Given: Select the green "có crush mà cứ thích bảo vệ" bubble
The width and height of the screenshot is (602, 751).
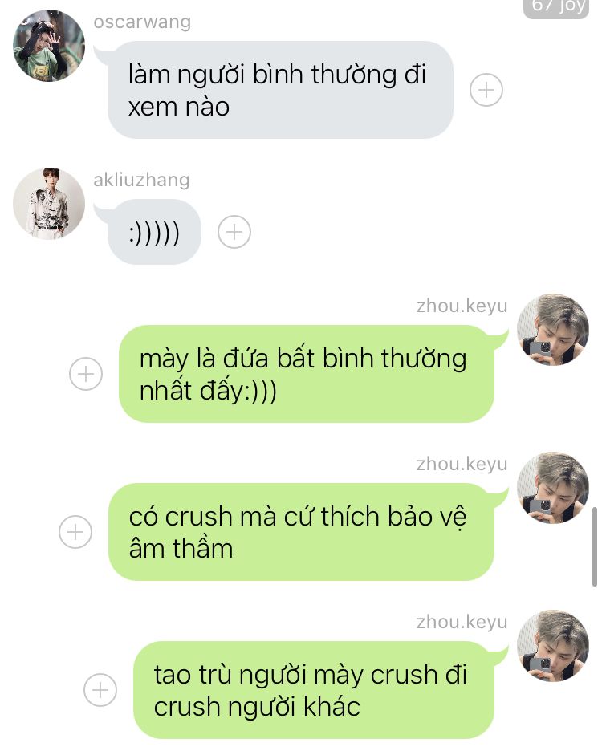Looking at the screenshot, I should 301,532.
